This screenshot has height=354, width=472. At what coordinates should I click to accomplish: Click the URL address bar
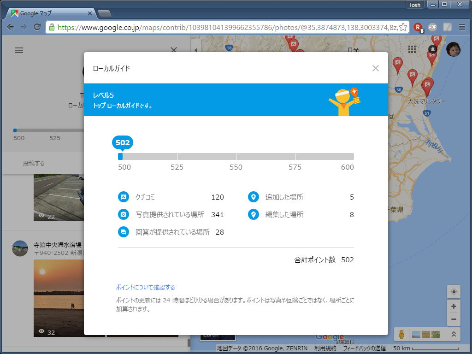click(228, 27)
